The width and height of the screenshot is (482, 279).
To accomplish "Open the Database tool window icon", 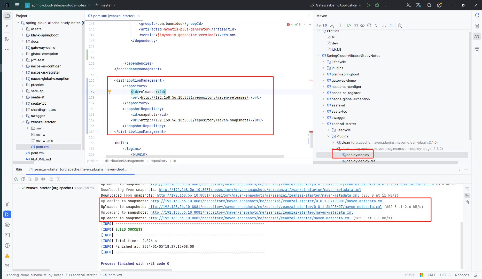I will (477, 26).
